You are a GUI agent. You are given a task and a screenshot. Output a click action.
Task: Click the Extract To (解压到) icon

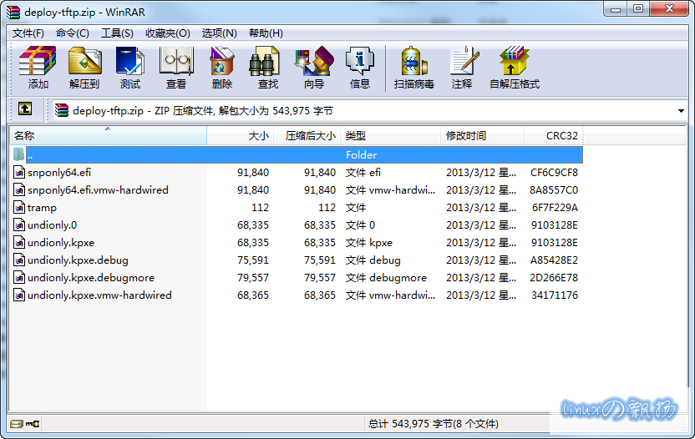pyautogui.click(x=84, y=68)
